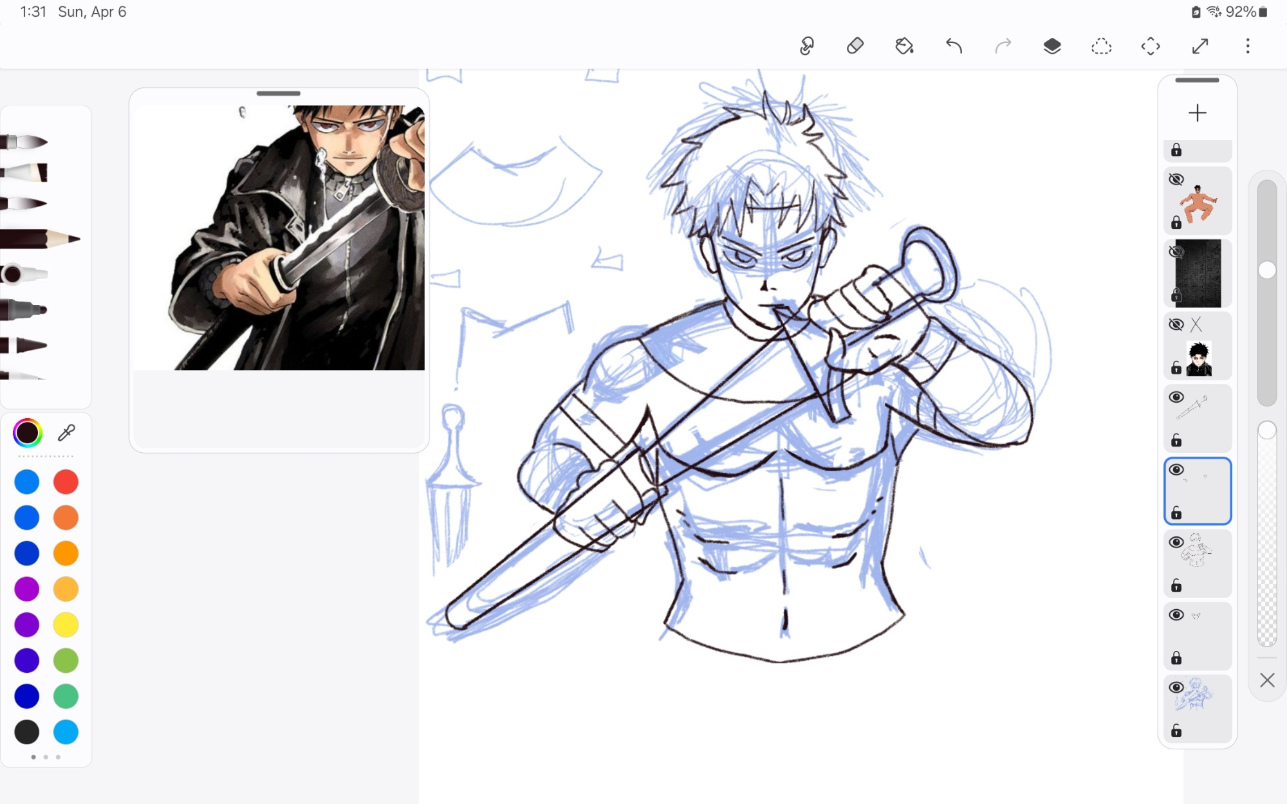Switch palette page using dots indicator
Image resolution: width=1287 pixels, height=804 pixels.
coord(46,757)
